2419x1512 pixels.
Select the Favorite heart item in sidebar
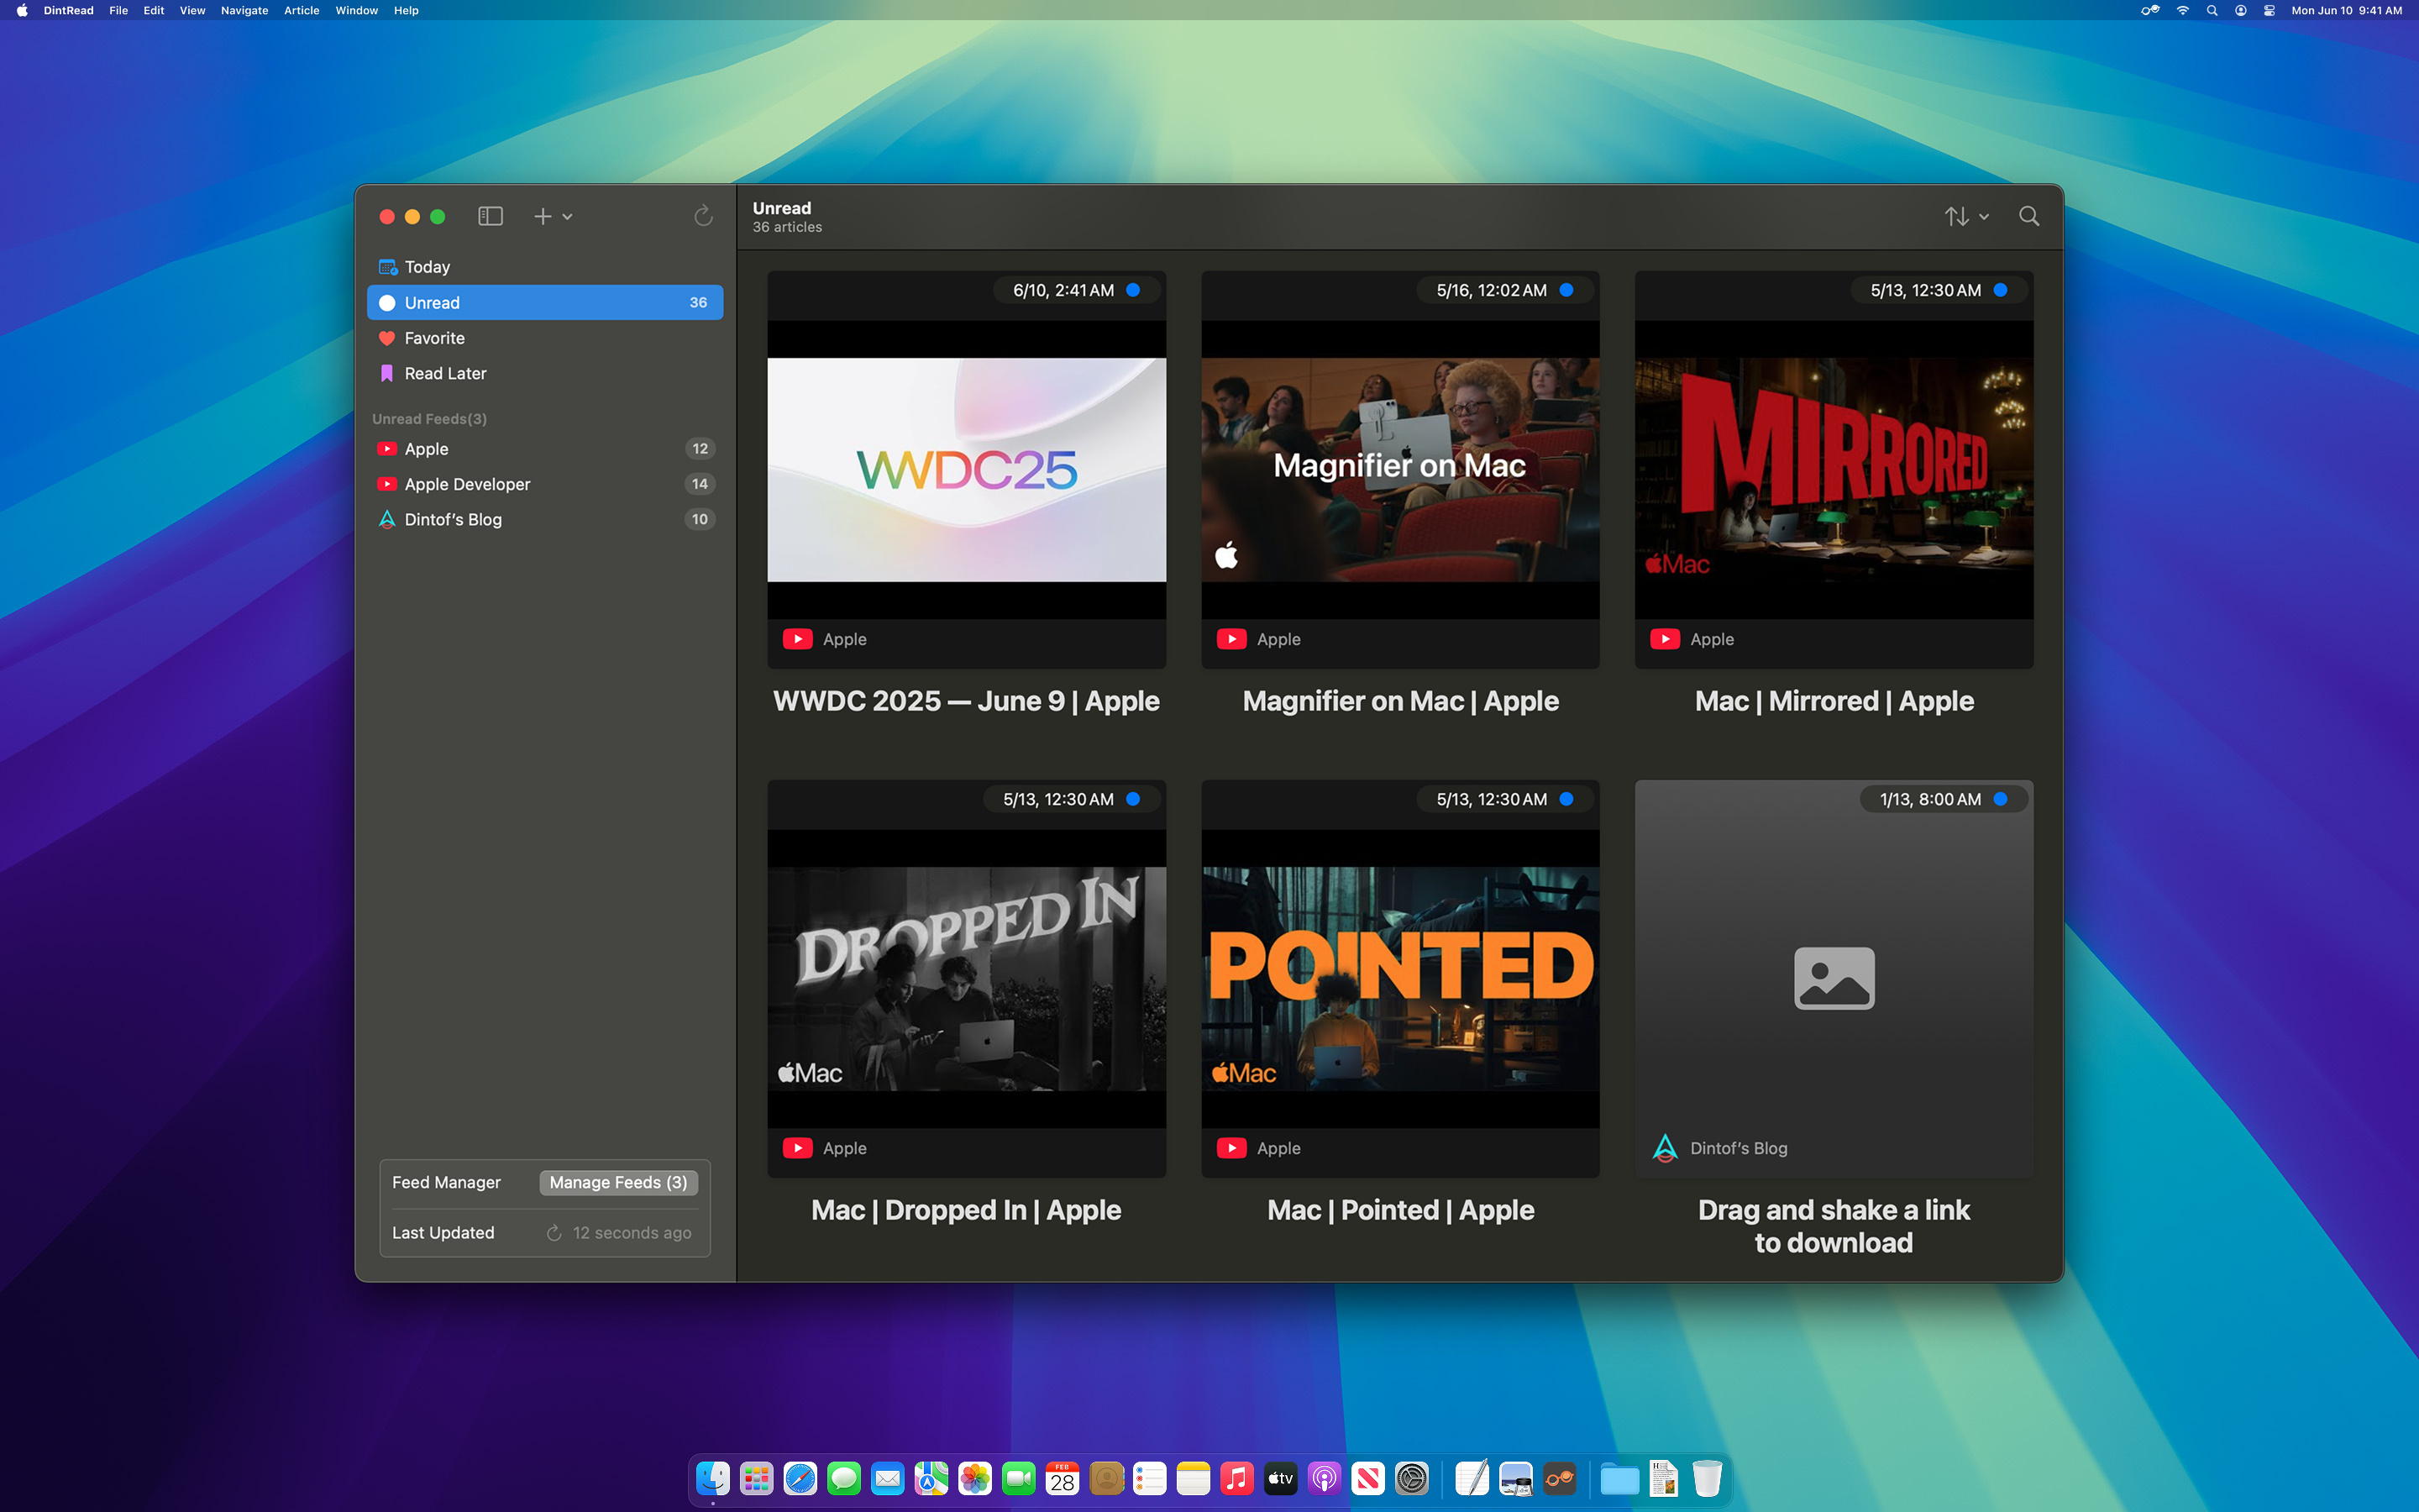coord(433,338)
